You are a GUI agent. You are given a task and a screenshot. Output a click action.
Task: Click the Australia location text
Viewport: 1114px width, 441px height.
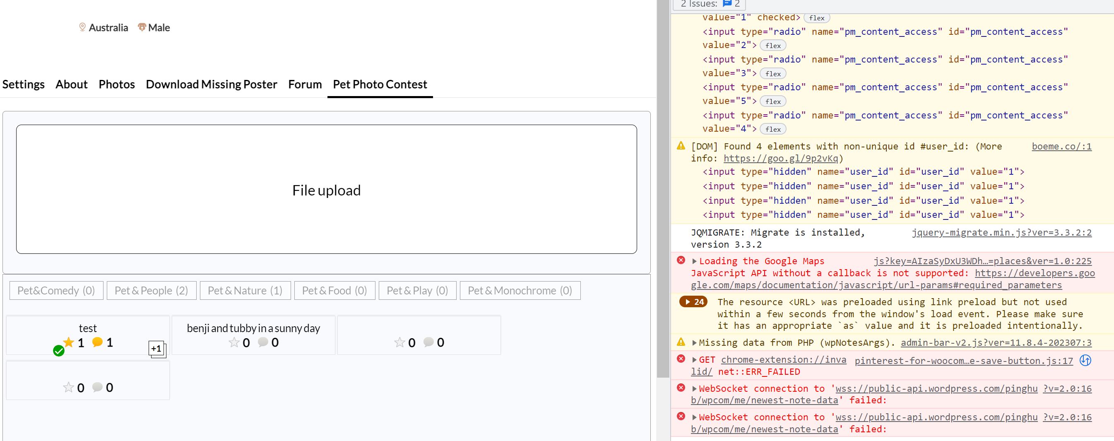(108, 27)
